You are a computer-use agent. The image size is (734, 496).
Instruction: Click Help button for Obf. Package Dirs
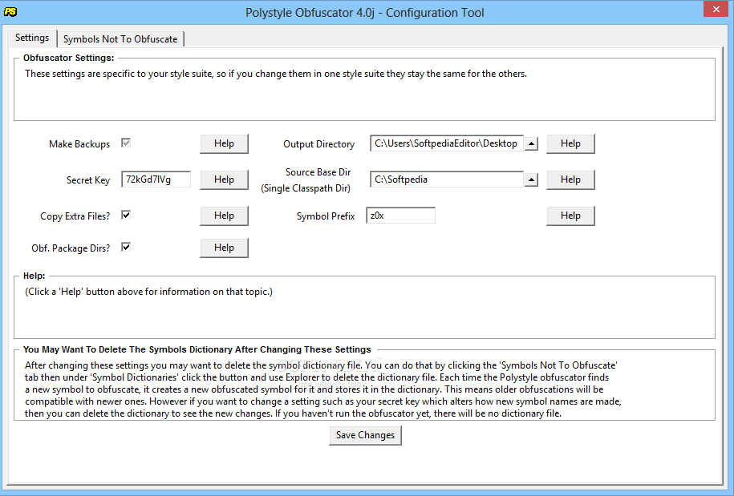click(225, 248)
